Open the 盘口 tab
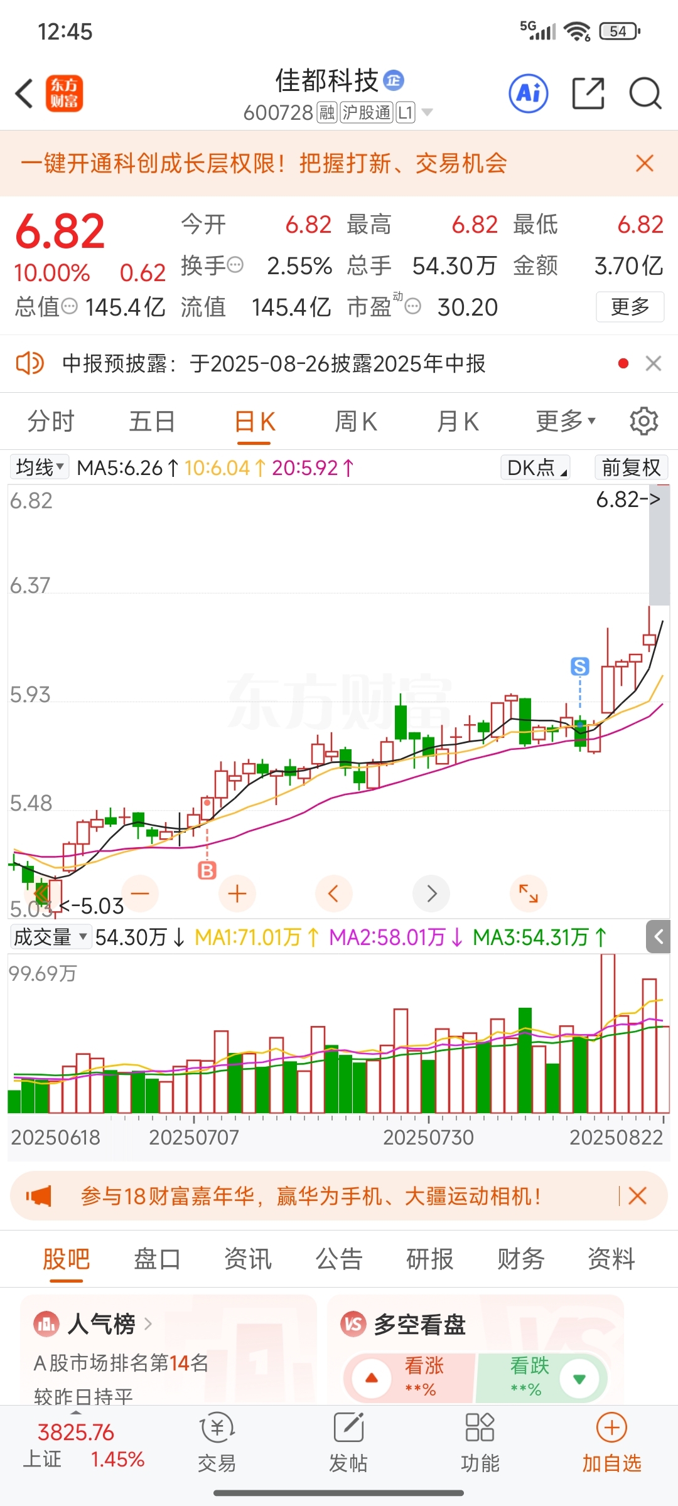Screen dimensions: 678x1506 pos(157,1259)
